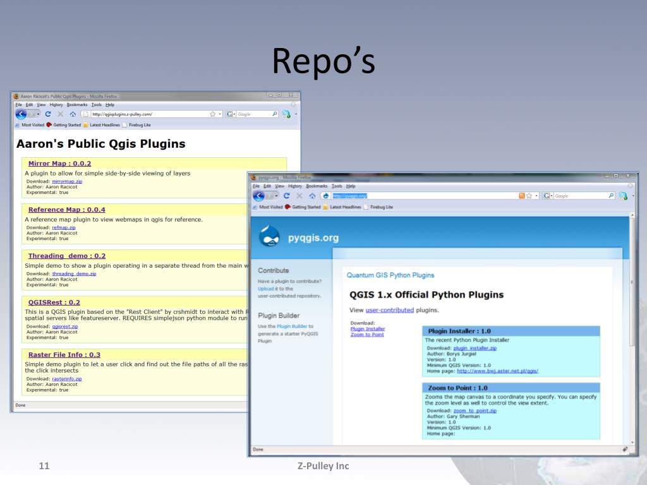Click Reload icon in pyqgis.org window
647x485 pixels.
coord(286,196)
